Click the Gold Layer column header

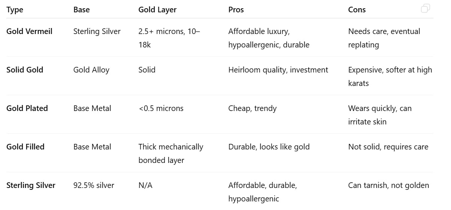pyautogui.click(x=157, y=10)
